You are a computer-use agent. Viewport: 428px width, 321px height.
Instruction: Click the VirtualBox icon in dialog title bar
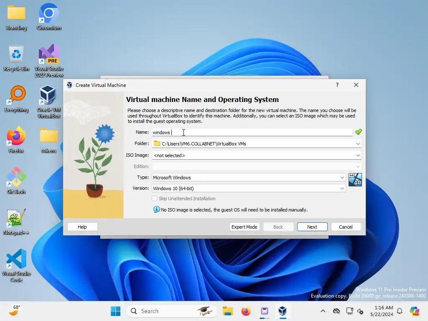click(70, 85)
